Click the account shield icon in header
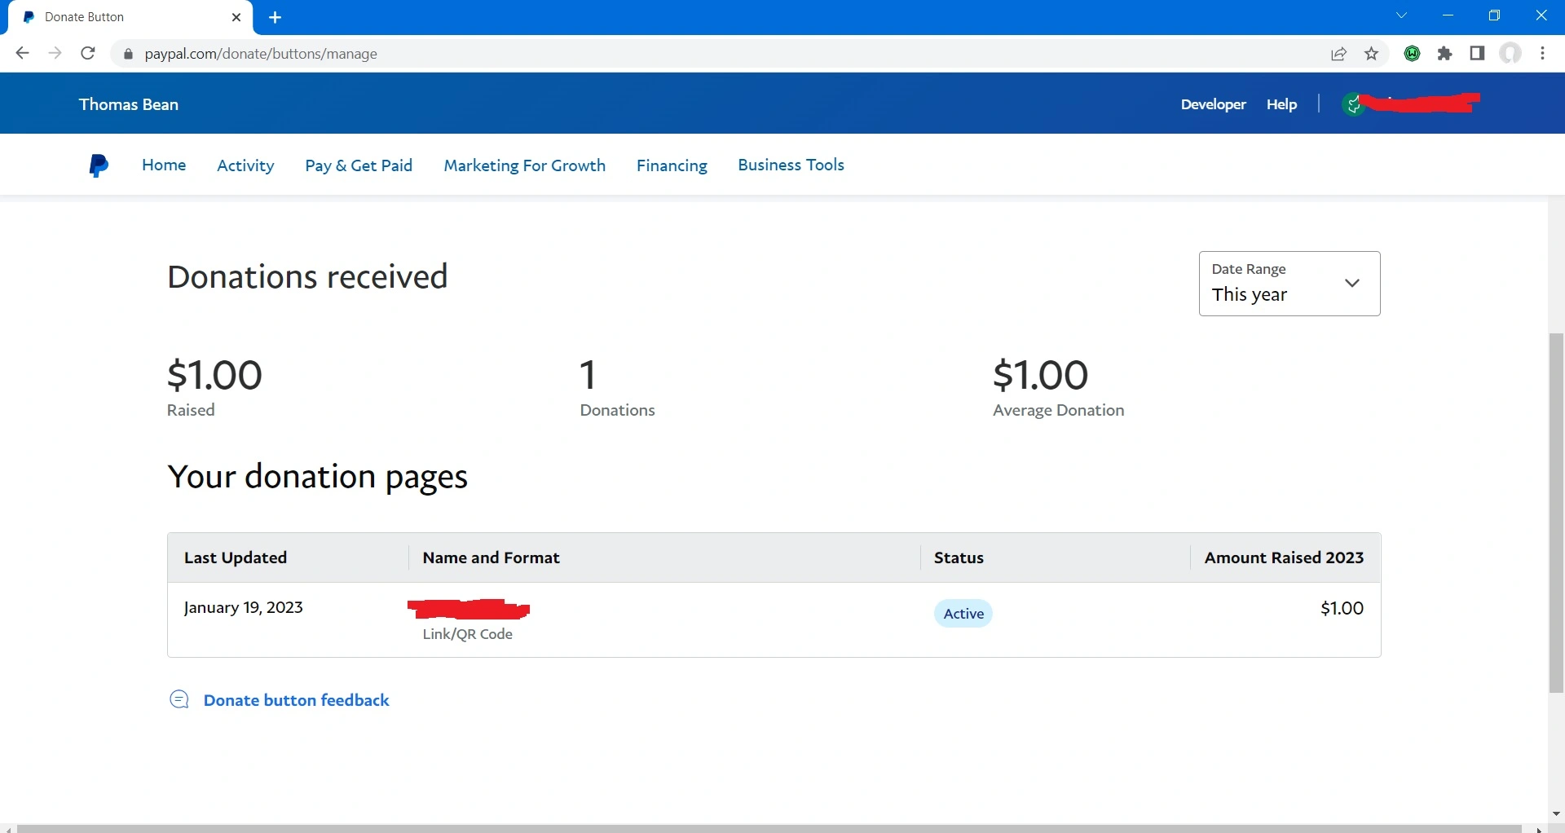Viewport: 1565px width, 833px height. [x=1354, y=104]
